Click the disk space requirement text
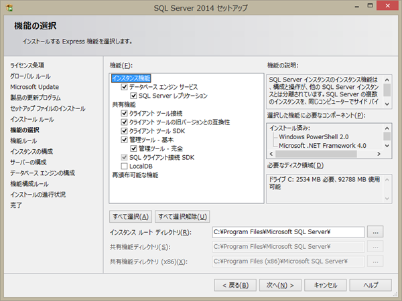Image resolution: width=402 pixels, height=301 pixels. [324, 183]
